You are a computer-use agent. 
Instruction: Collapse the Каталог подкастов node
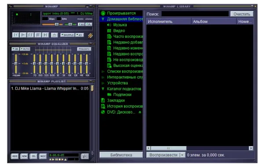[x=103, y=89]
